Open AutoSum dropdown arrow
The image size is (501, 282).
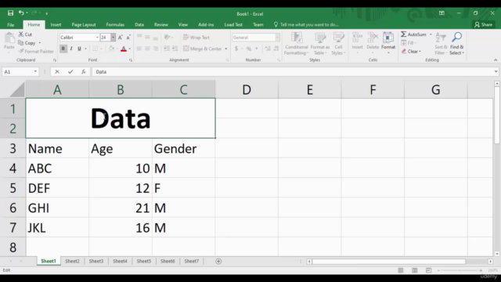click(x=431, y=34)
